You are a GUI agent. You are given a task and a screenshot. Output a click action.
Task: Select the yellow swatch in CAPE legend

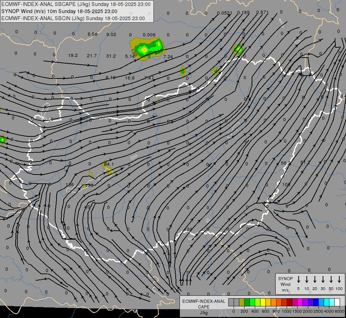tap(263, 302)
